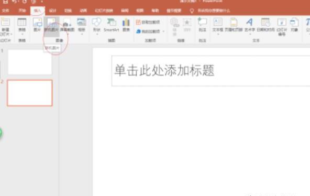Screen dimensions: 310x196
Task: Save the presentation from quick access toolbar
Action: (5, 2)
